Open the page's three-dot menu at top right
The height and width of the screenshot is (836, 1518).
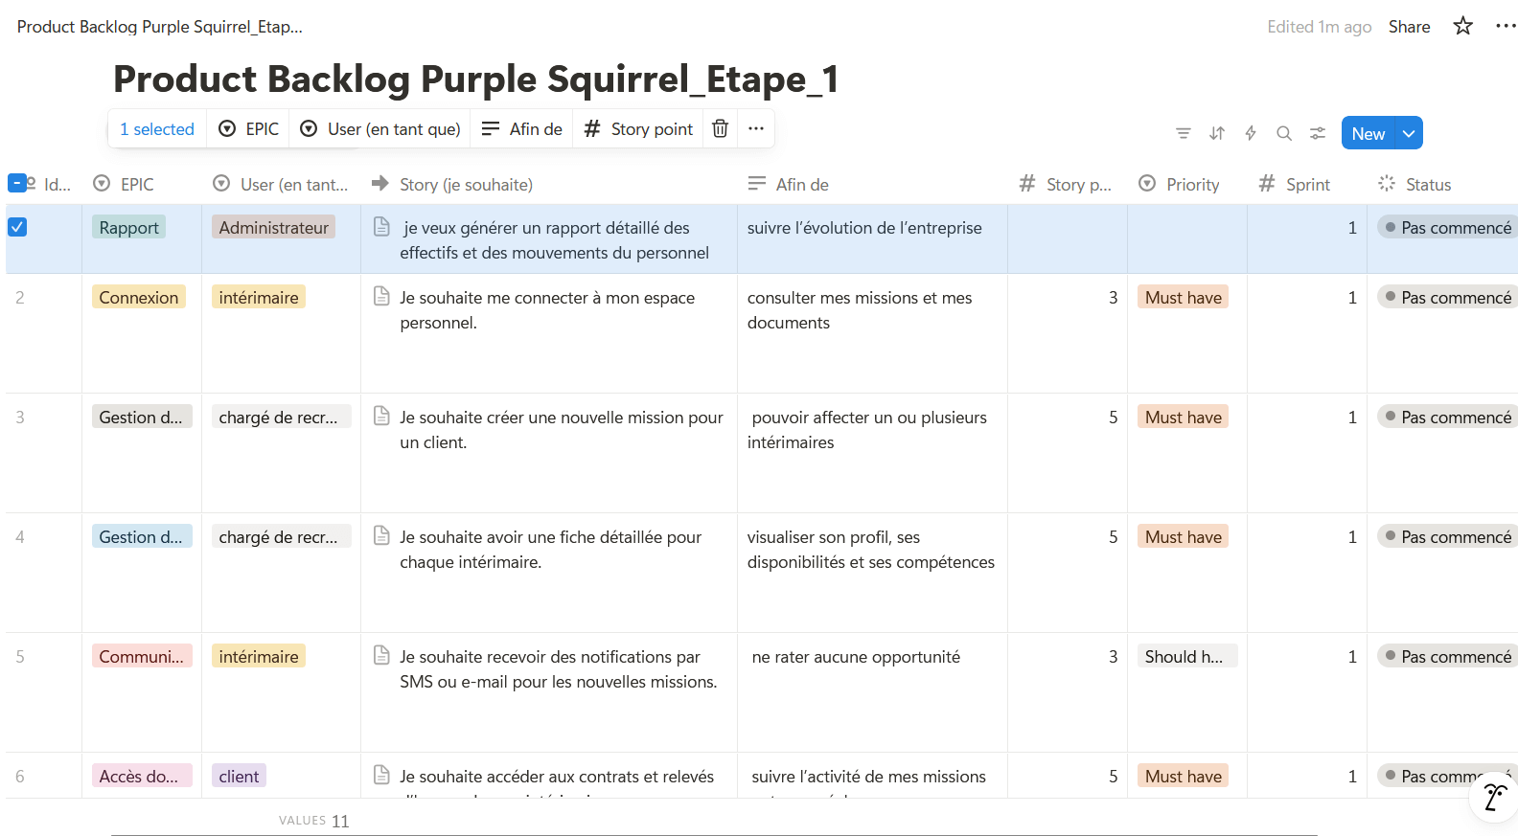(x=1505, y=26)
